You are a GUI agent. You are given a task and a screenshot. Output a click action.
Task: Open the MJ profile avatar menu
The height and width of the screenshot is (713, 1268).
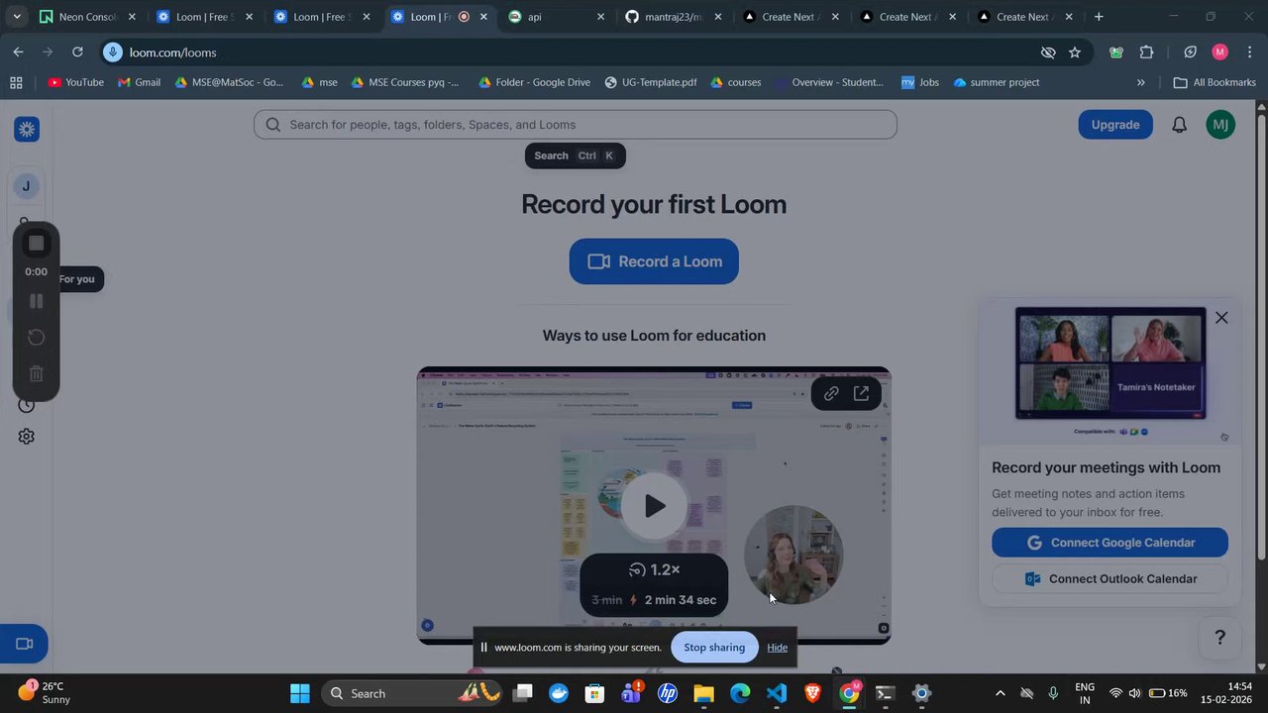point(1220,125)
